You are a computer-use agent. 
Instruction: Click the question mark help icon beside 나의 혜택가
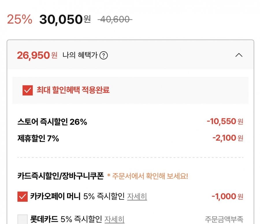pos(103,55)
